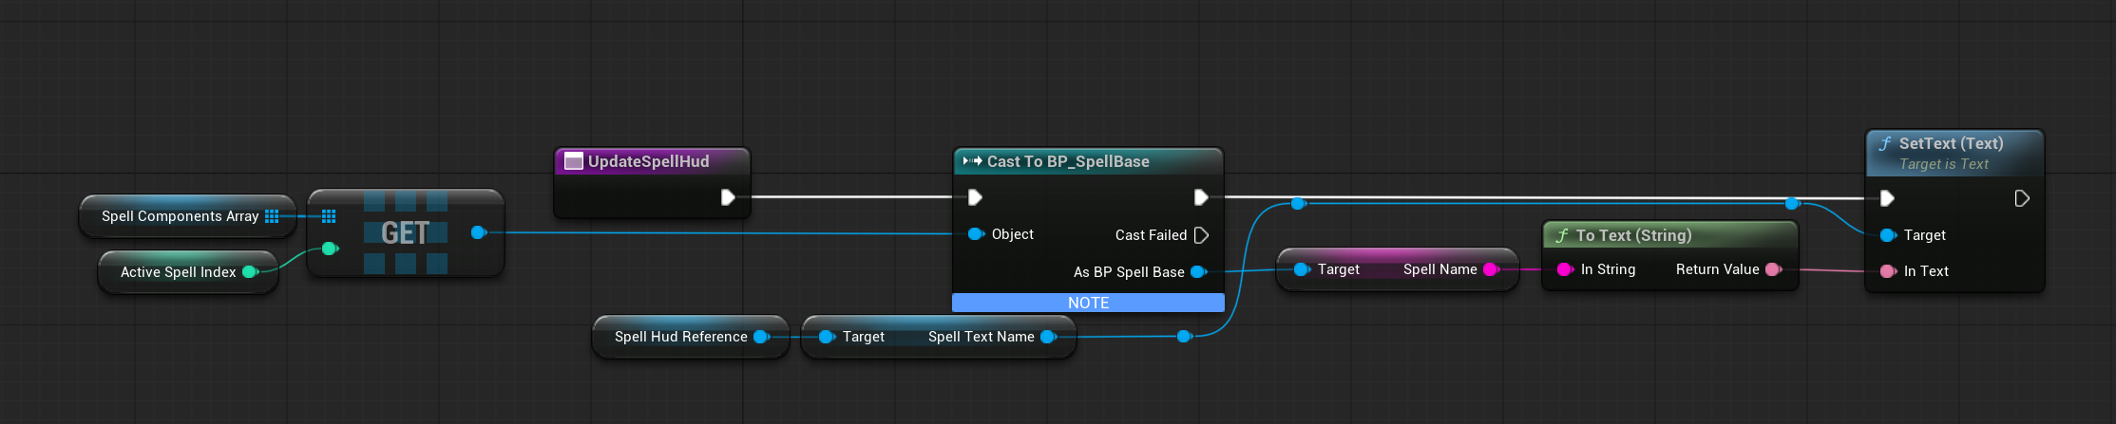
Task: Click the GET node green index input pin
Action: coord(330,249)
